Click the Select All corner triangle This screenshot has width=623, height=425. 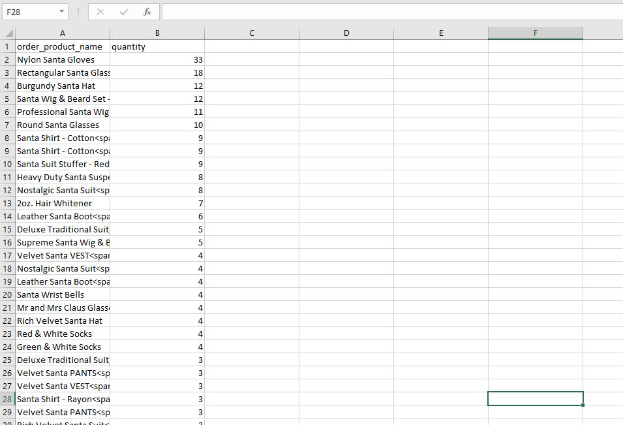pyautogui.click(x=8, y=33)
